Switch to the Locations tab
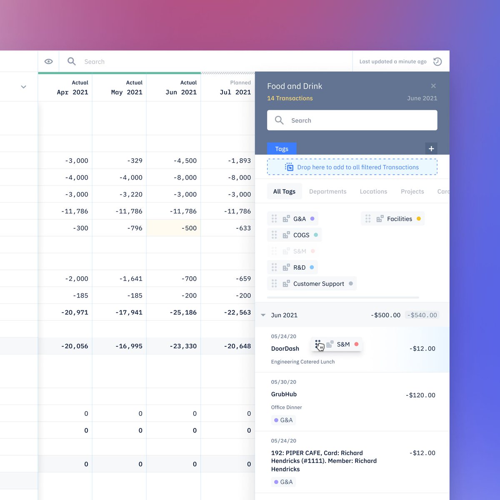 (x=373, y=191)
